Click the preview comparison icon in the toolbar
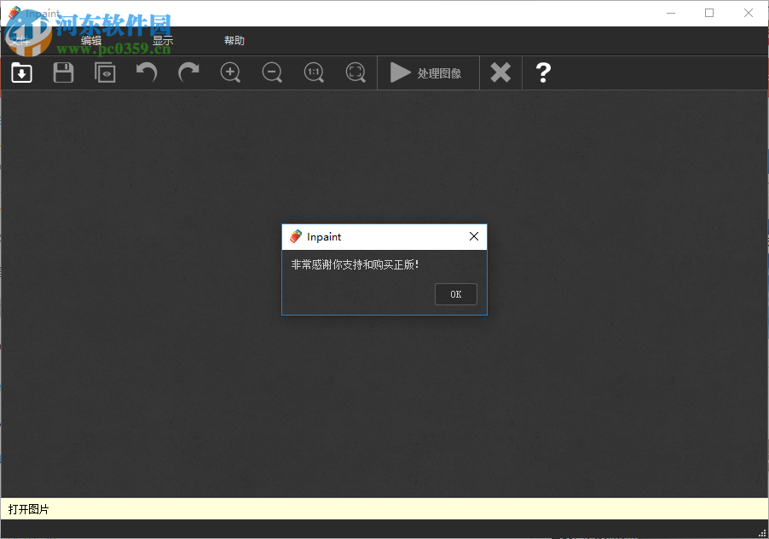The width and height of the screenshot is (769, 539). [104, 72]
